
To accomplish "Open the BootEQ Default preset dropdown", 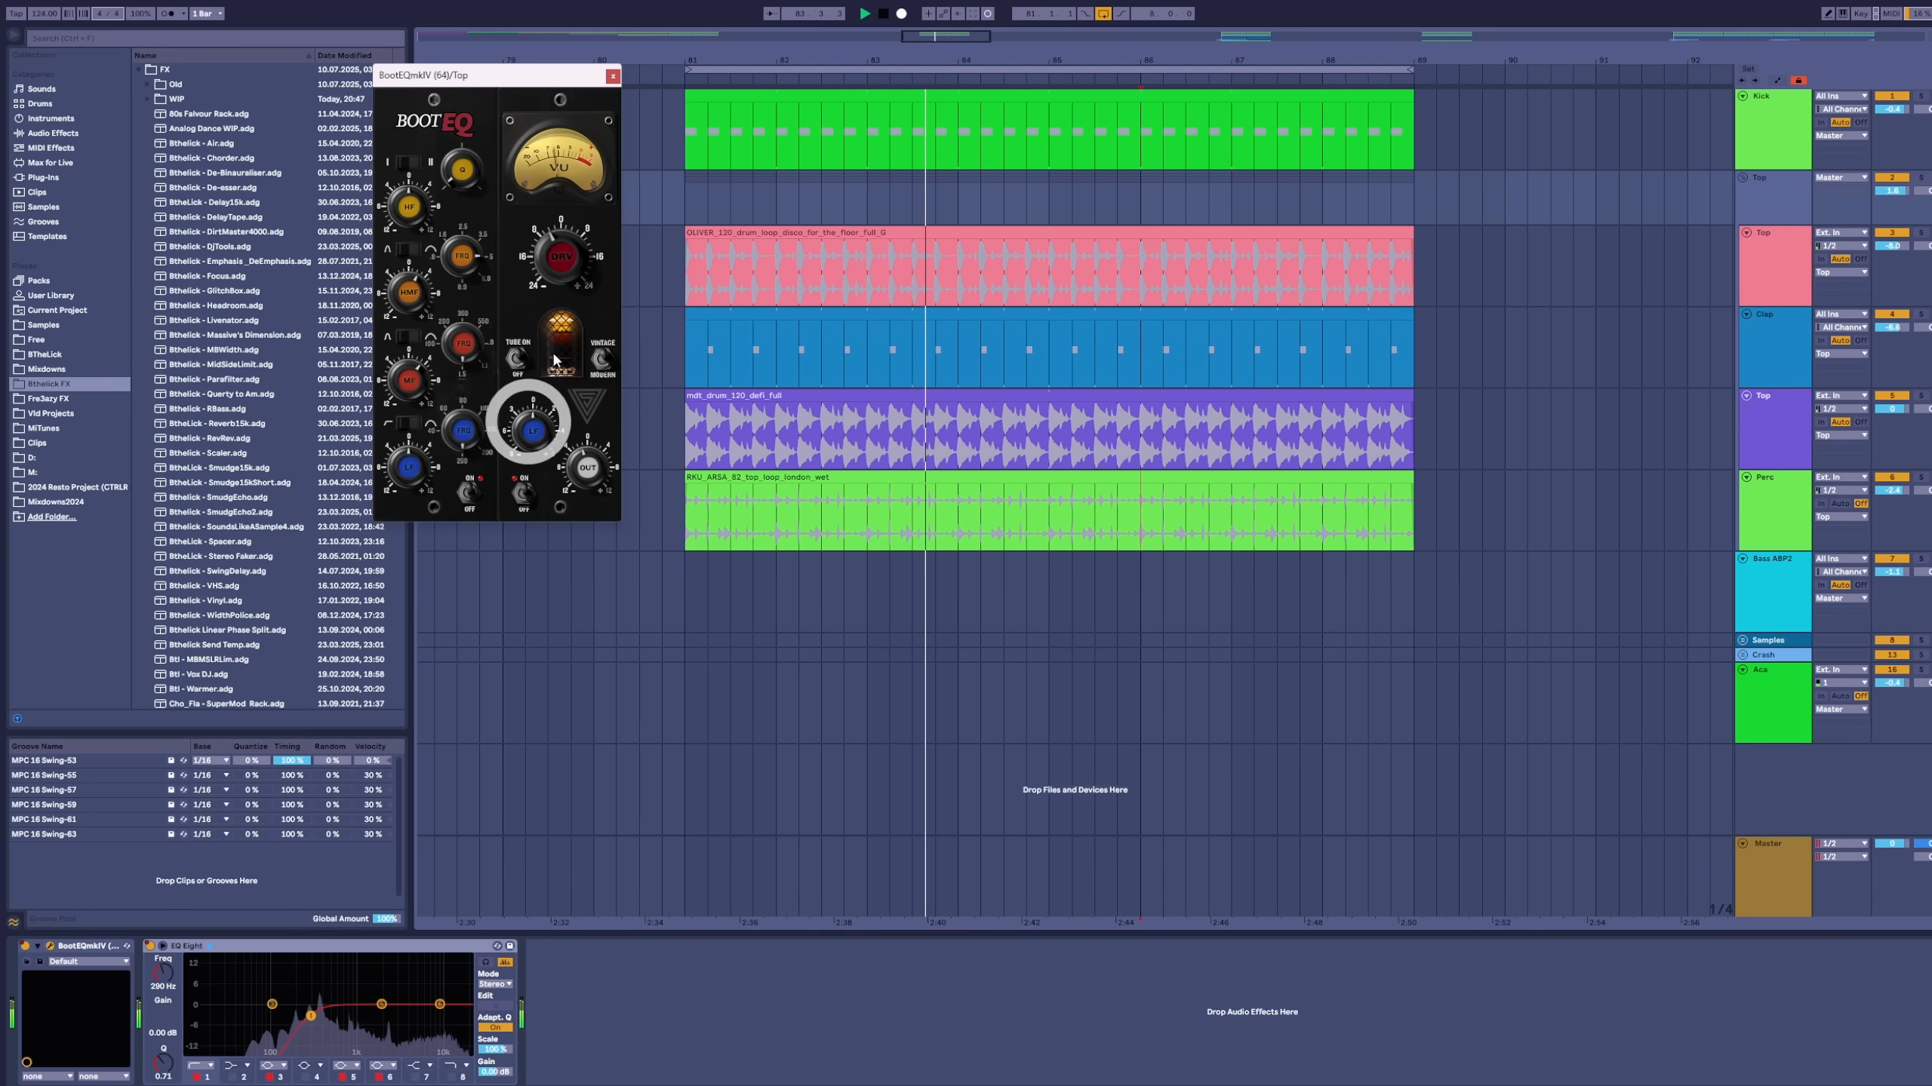I will [x=88, y=962].
